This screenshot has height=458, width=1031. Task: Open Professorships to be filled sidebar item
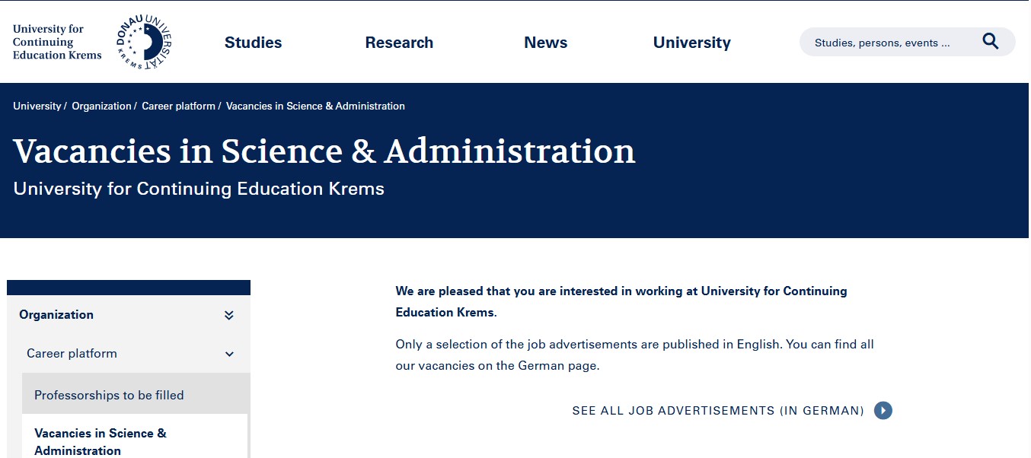tap(135, 394)
